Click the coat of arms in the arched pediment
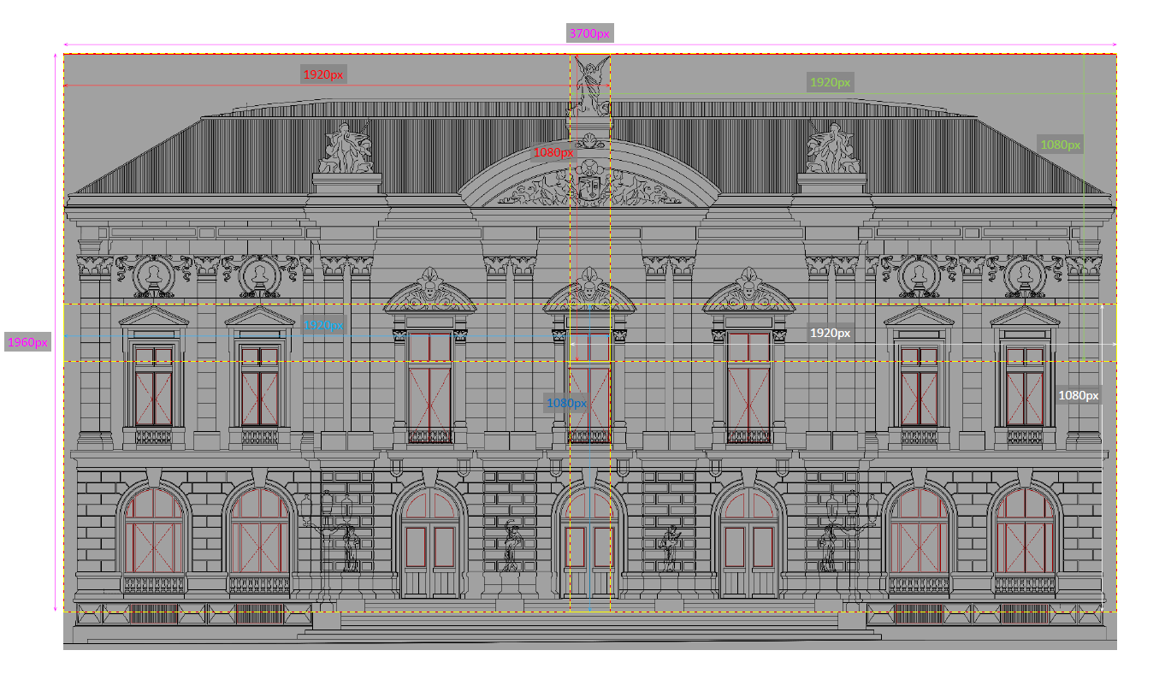 (590, 187)
